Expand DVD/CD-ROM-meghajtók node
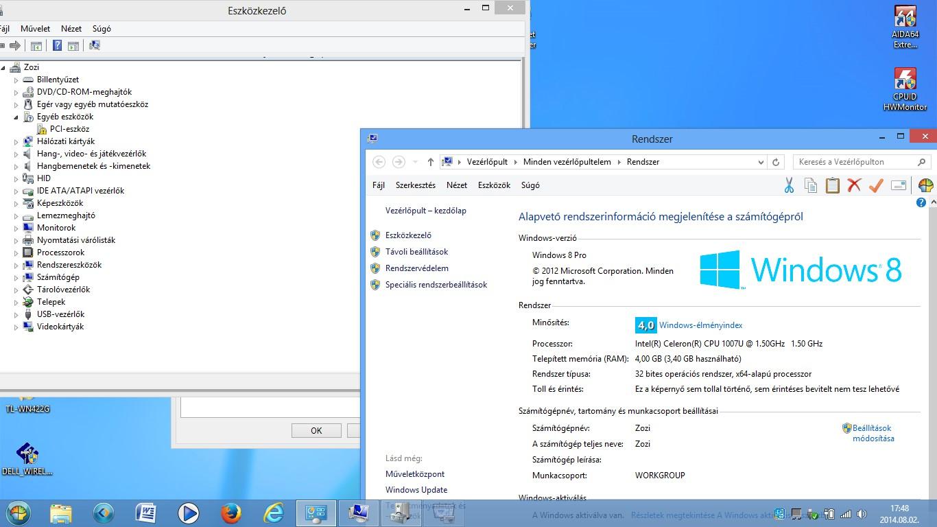Screen dimensions: 937x527 click(x=16, y=92)
